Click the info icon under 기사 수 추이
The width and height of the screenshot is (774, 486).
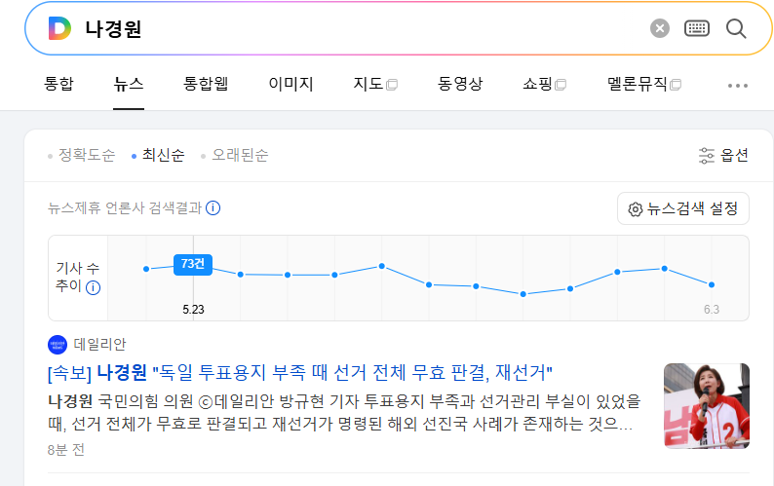[93, 287]
